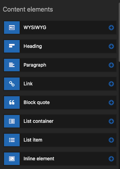Image resolution: width=120 pixels, height=169 pixels.
Task: Select the Inline element terminal icon
Action: [x=12, y=159]
